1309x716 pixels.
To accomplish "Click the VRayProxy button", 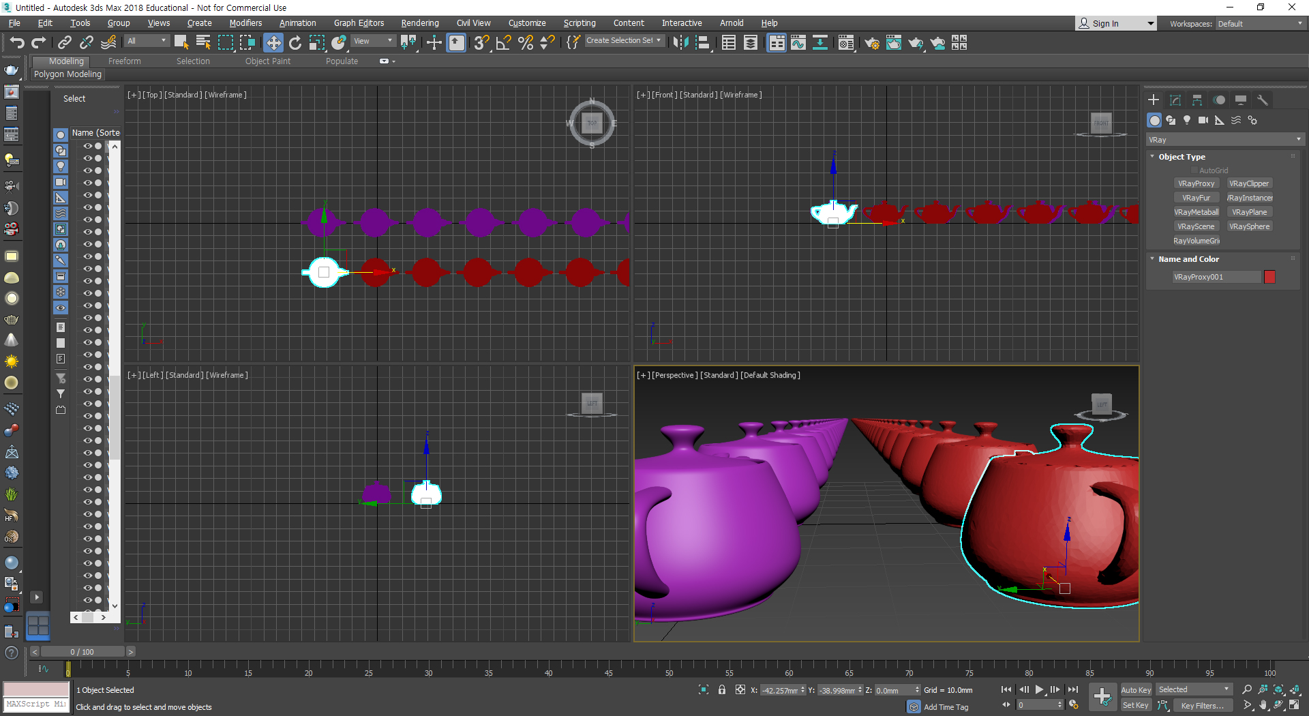I will point(1196,183).
